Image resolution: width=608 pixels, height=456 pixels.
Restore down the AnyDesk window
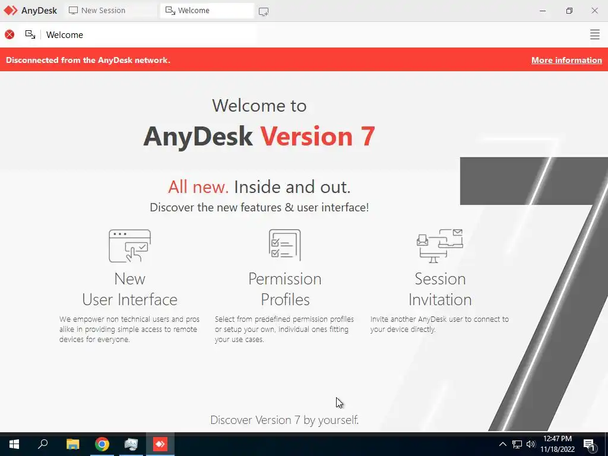coord(569,11)
